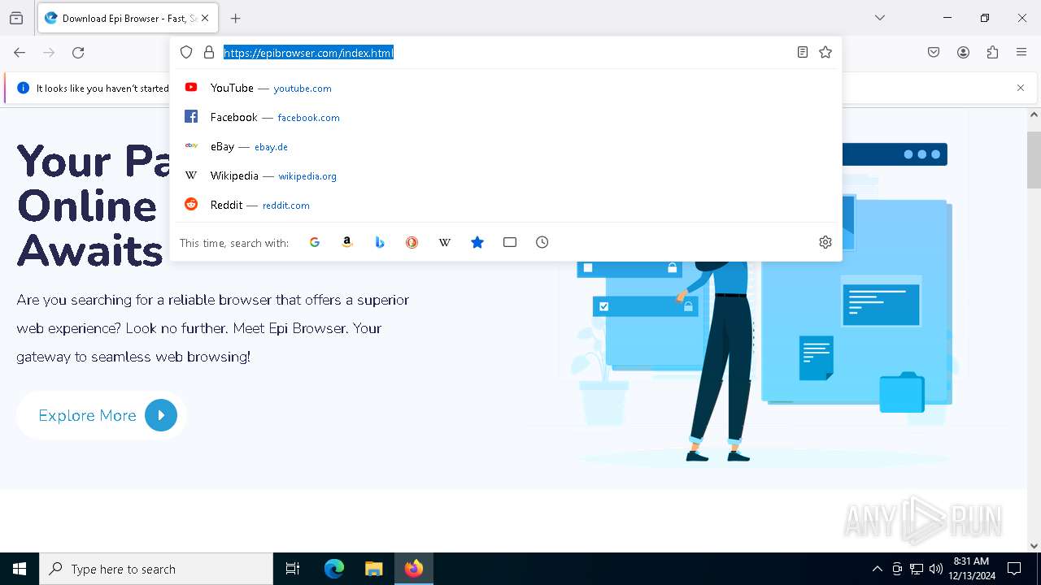Click Firefox taskbar icon
The height and width of the screenshot is (585, 1041).
414,569
